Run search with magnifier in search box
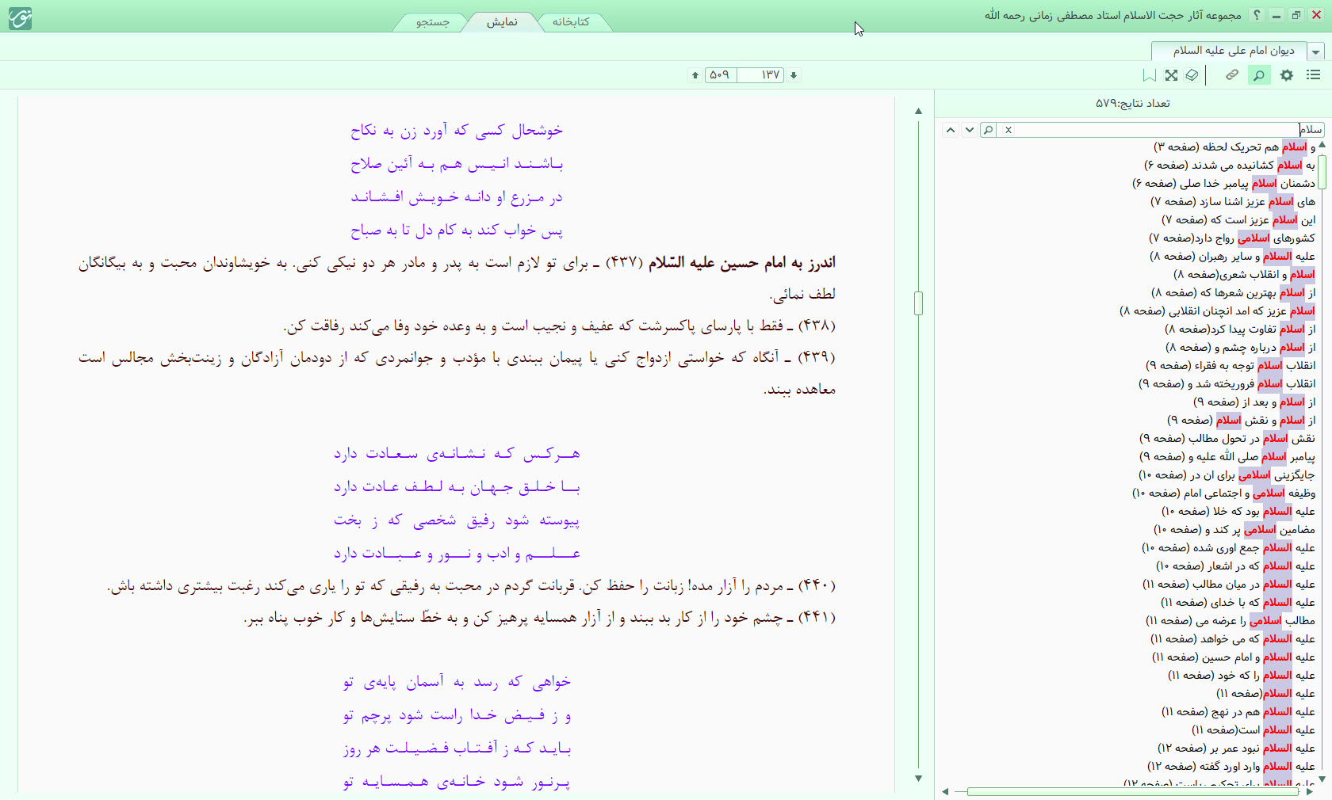Screen dimensions: 1332x800 [988, 130]
